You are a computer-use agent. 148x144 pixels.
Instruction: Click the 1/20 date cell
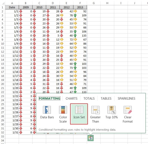tap(12, 88)
